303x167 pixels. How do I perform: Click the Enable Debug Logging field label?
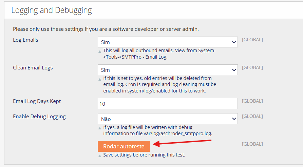point(39,117)
